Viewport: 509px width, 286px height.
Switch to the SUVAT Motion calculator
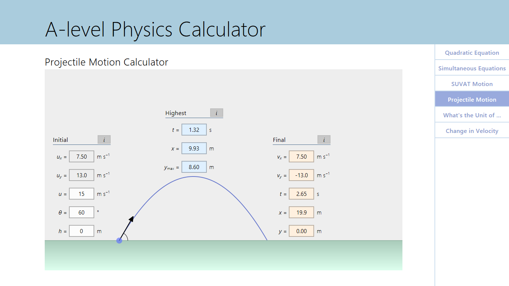(x=472, y=84)
